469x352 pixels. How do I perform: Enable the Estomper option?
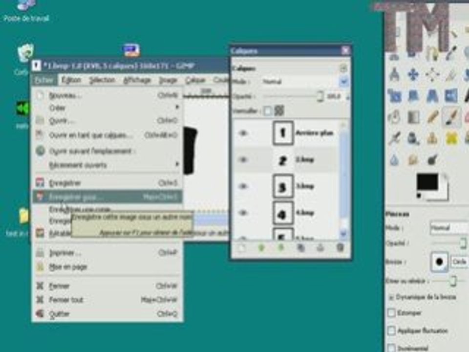[391, 313]
